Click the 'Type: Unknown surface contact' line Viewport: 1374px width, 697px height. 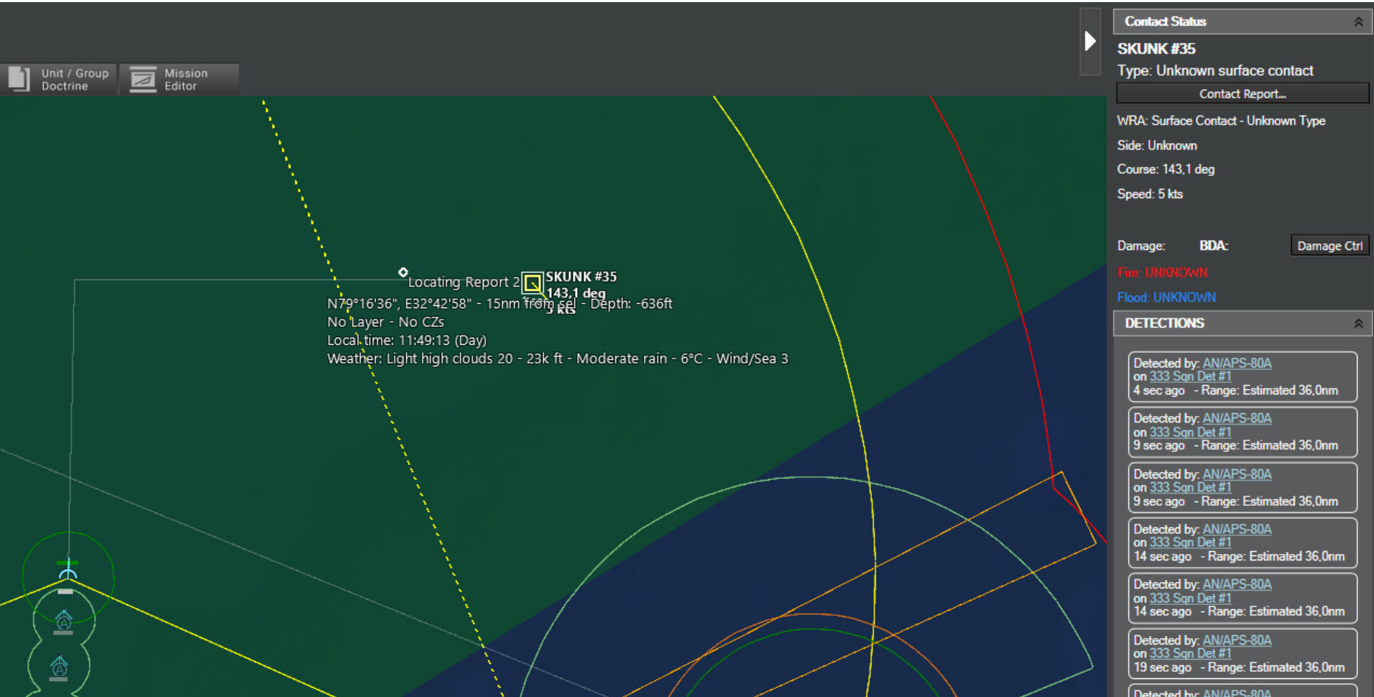[x=1215, y=70]
